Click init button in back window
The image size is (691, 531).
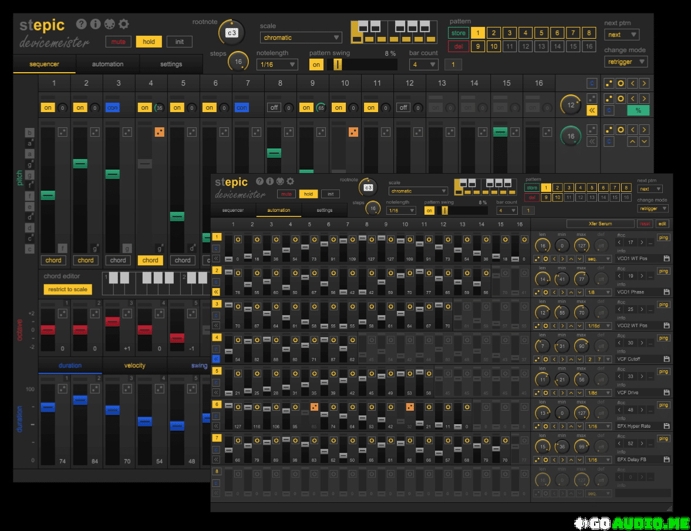click(180, 42)
